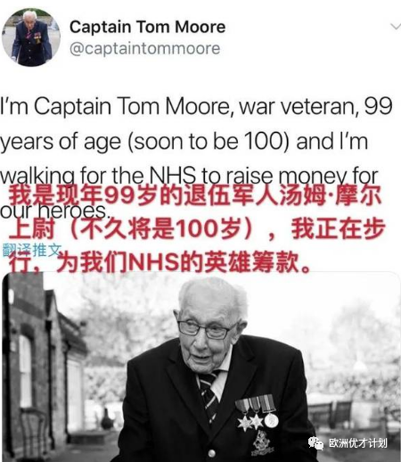Open Captain Tom Moore's profile avatar
This screenshot has width=401, height=462.
tap(31, 37)
